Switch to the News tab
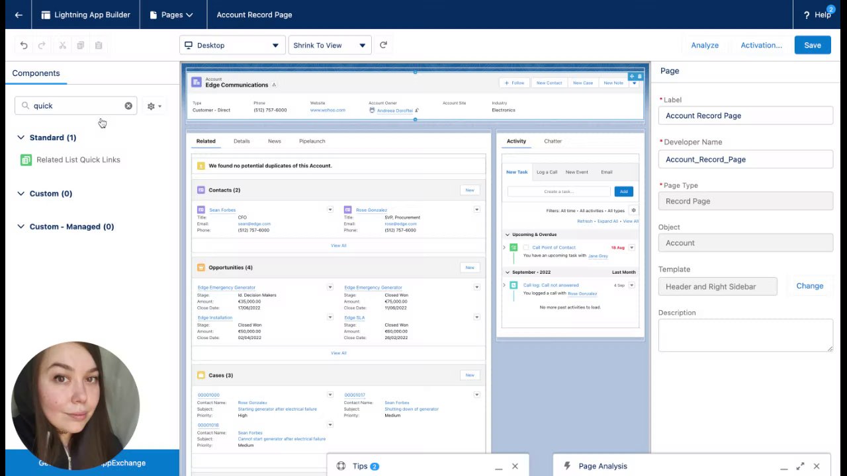This screenshot has height=476, width=847. click(275, 141)
